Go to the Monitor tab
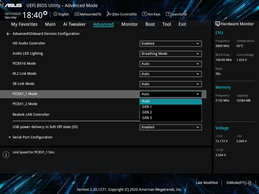This screenshot has height=194, width=259. coord(130,24)
